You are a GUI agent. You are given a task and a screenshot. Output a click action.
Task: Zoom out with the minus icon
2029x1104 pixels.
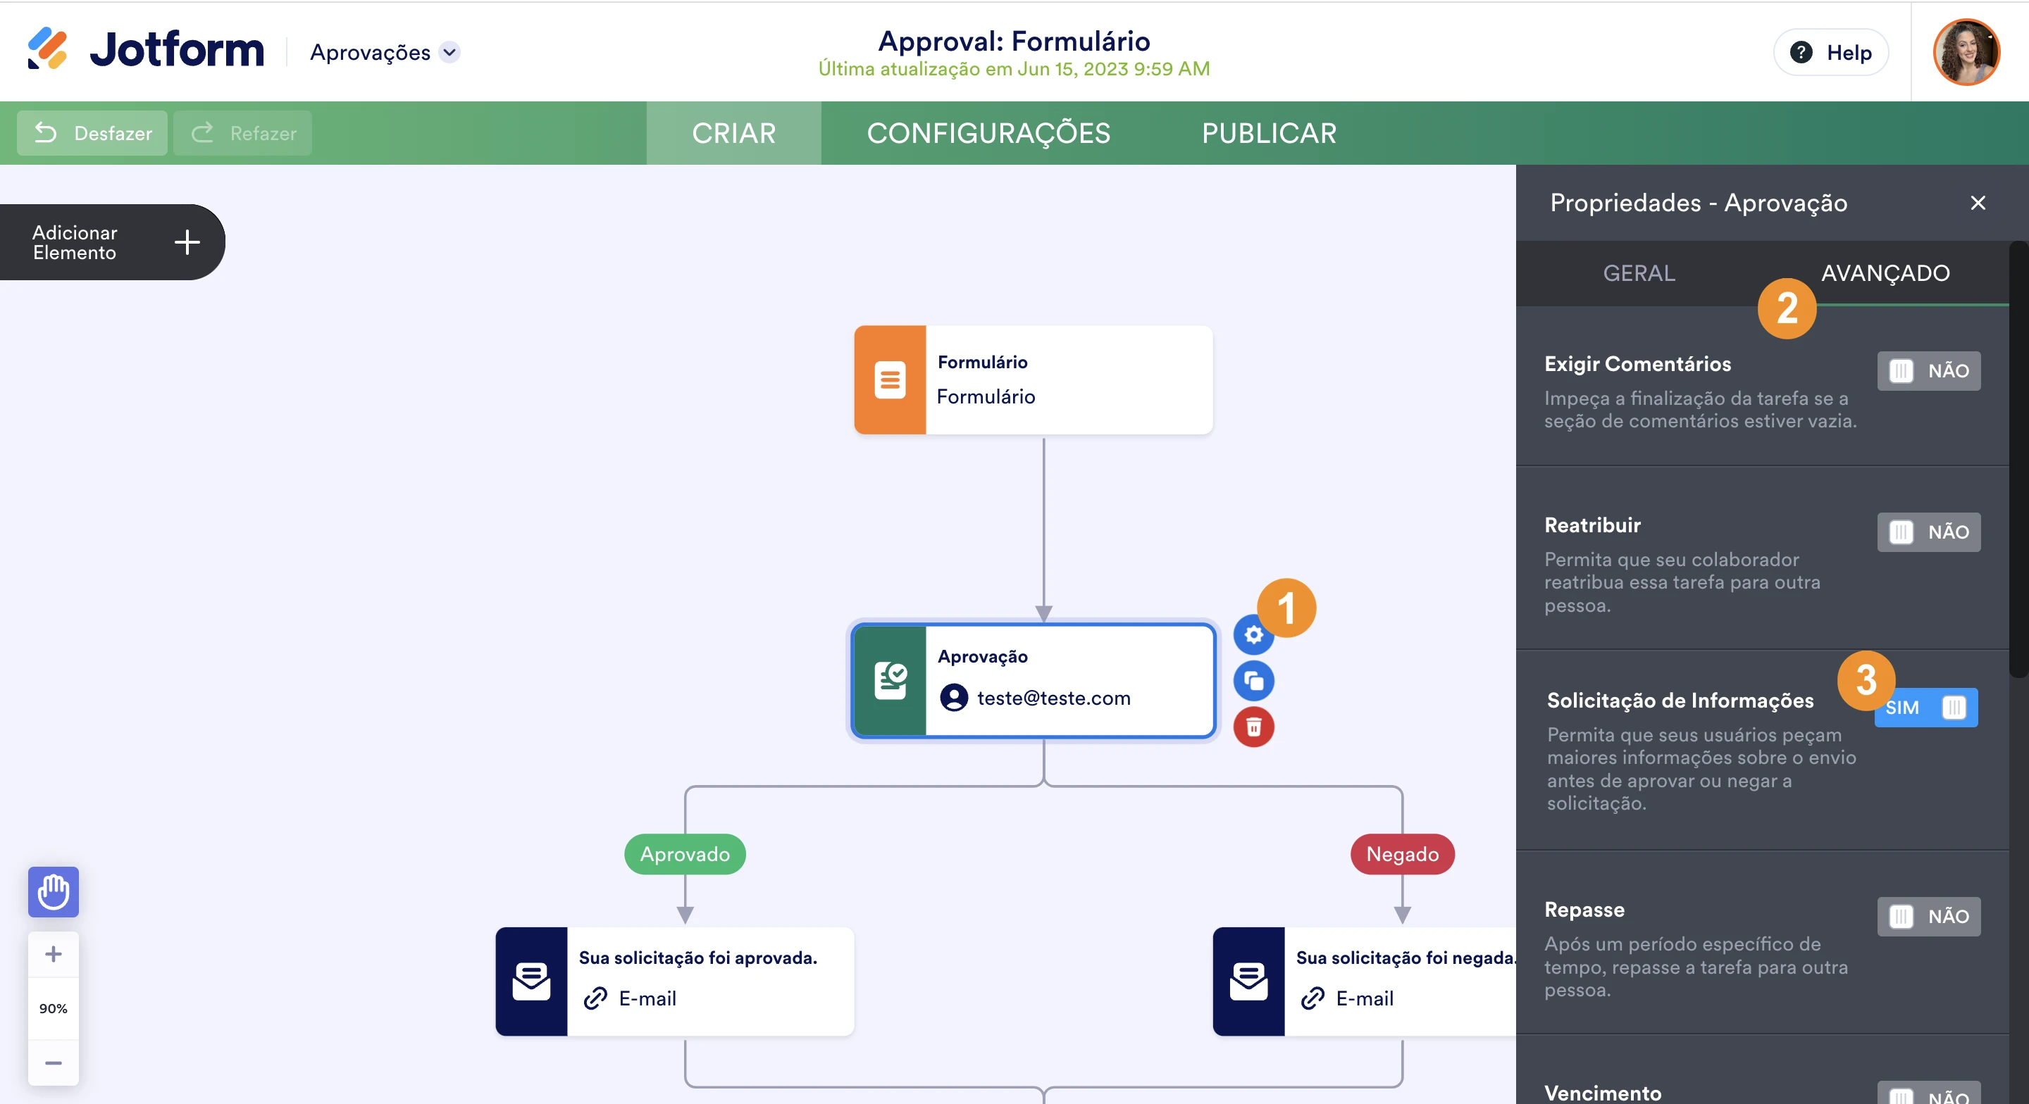(x=54, y=1062)
